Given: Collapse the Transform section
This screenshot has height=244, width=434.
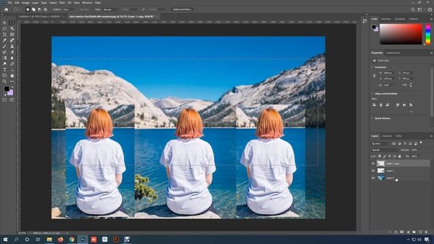Looking at the screenshot, I should [372, 67].
